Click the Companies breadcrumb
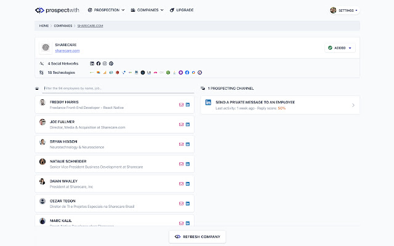394x246 pixels. [63, 26]
